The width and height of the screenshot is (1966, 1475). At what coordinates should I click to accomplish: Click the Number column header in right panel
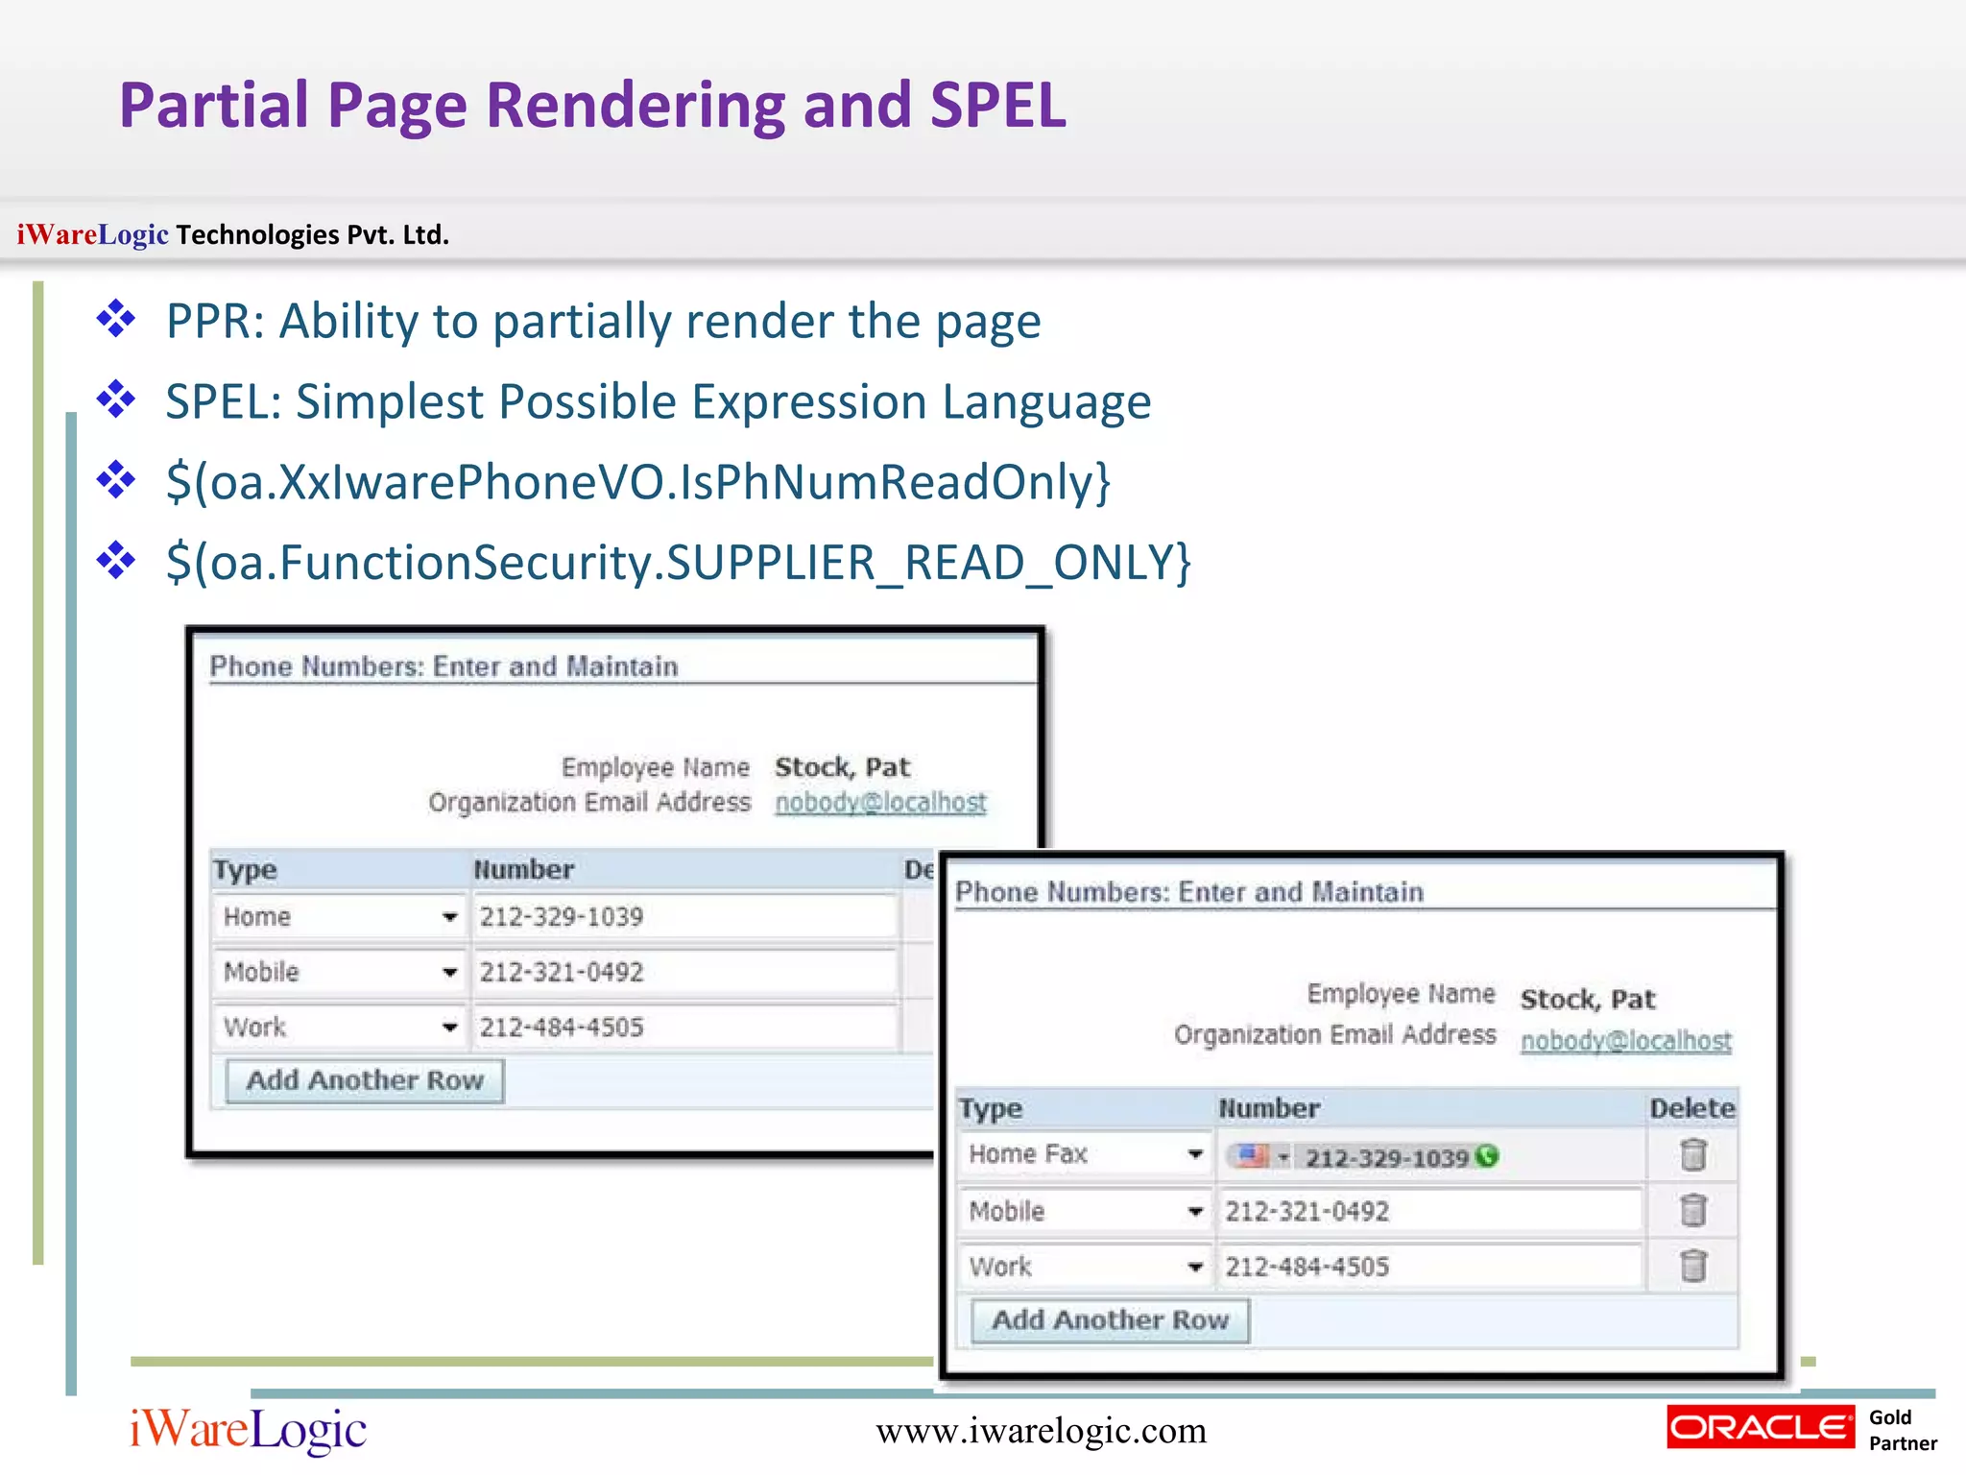coord(1269,1109)
